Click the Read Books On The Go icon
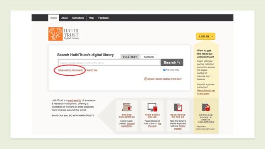 [x=178, y=107]
